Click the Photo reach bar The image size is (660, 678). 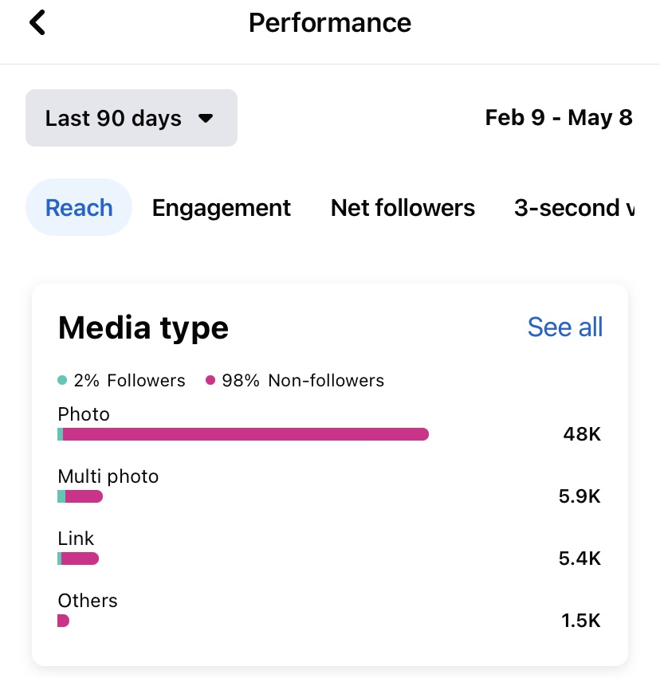(243, 434)
